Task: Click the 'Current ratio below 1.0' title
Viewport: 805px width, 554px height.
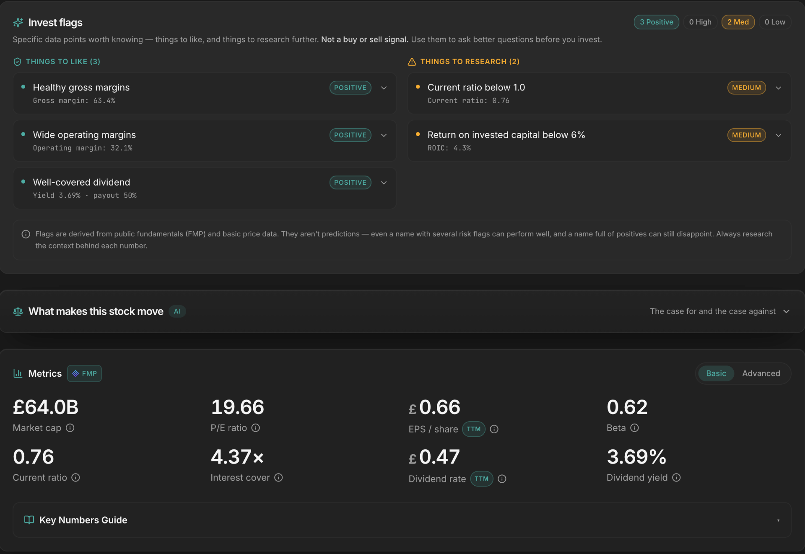Action: pos(476,88)
